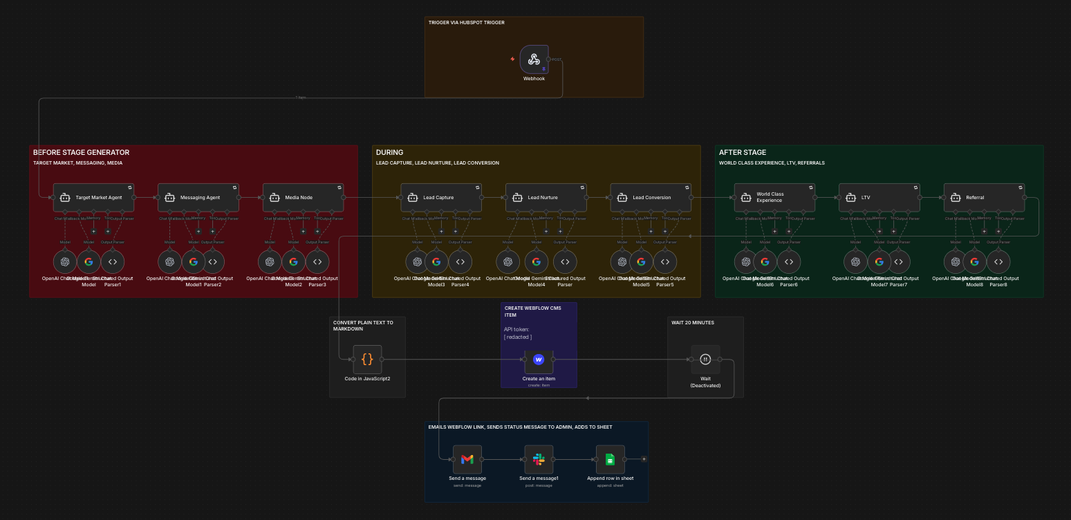Open the LTV agent node
Viewport: 1071px width, 520px height.
pyautogui.click(x=879, y=197)
